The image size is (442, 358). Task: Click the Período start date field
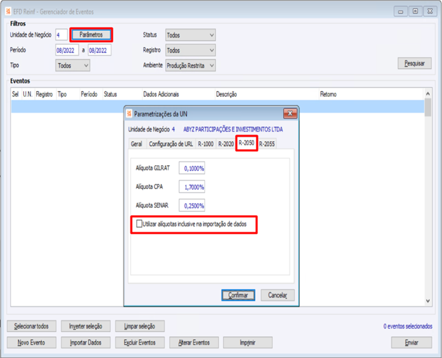pos(67,51)
